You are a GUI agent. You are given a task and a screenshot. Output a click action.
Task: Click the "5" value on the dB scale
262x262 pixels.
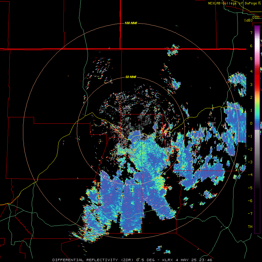(251, 59)
